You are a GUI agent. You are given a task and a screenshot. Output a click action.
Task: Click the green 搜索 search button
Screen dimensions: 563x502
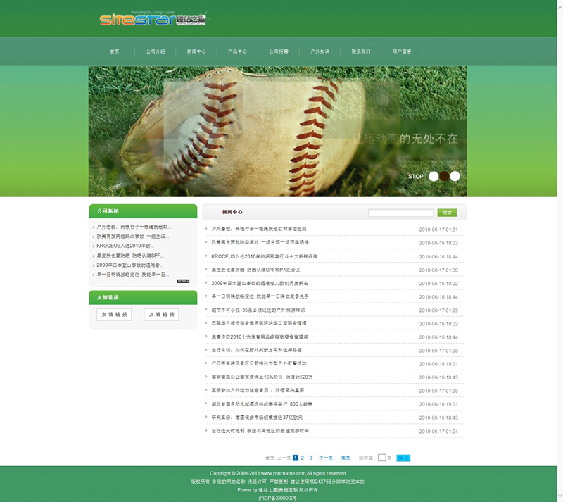click(447, 213)
